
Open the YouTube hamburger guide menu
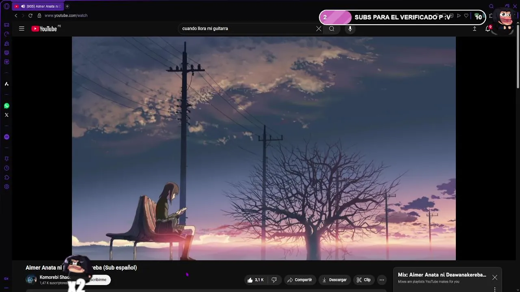click(22, 29)
